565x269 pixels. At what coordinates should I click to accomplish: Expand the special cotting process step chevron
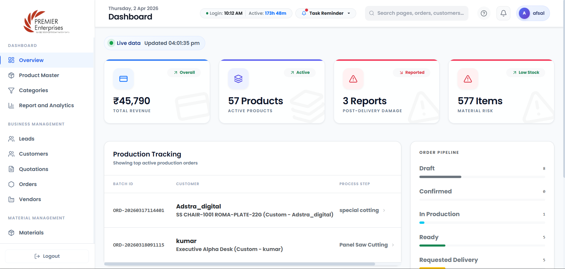[384, 211]
